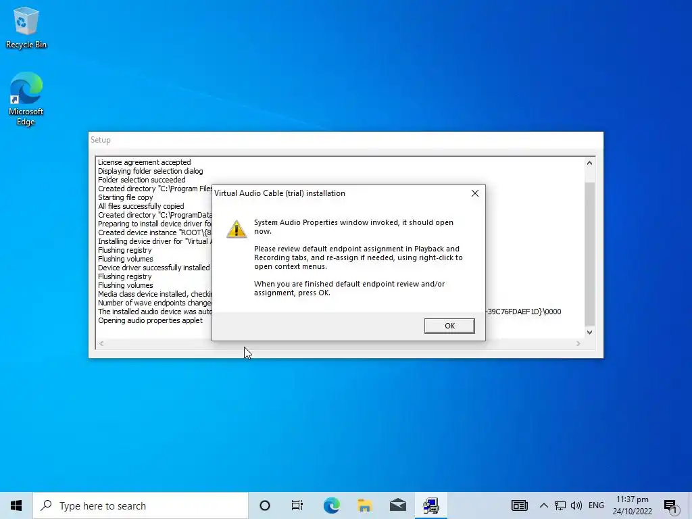
Task: Click the 'Displaying folder selection dialog' log line
Action: pyautogui.click(x=151, y=171)
